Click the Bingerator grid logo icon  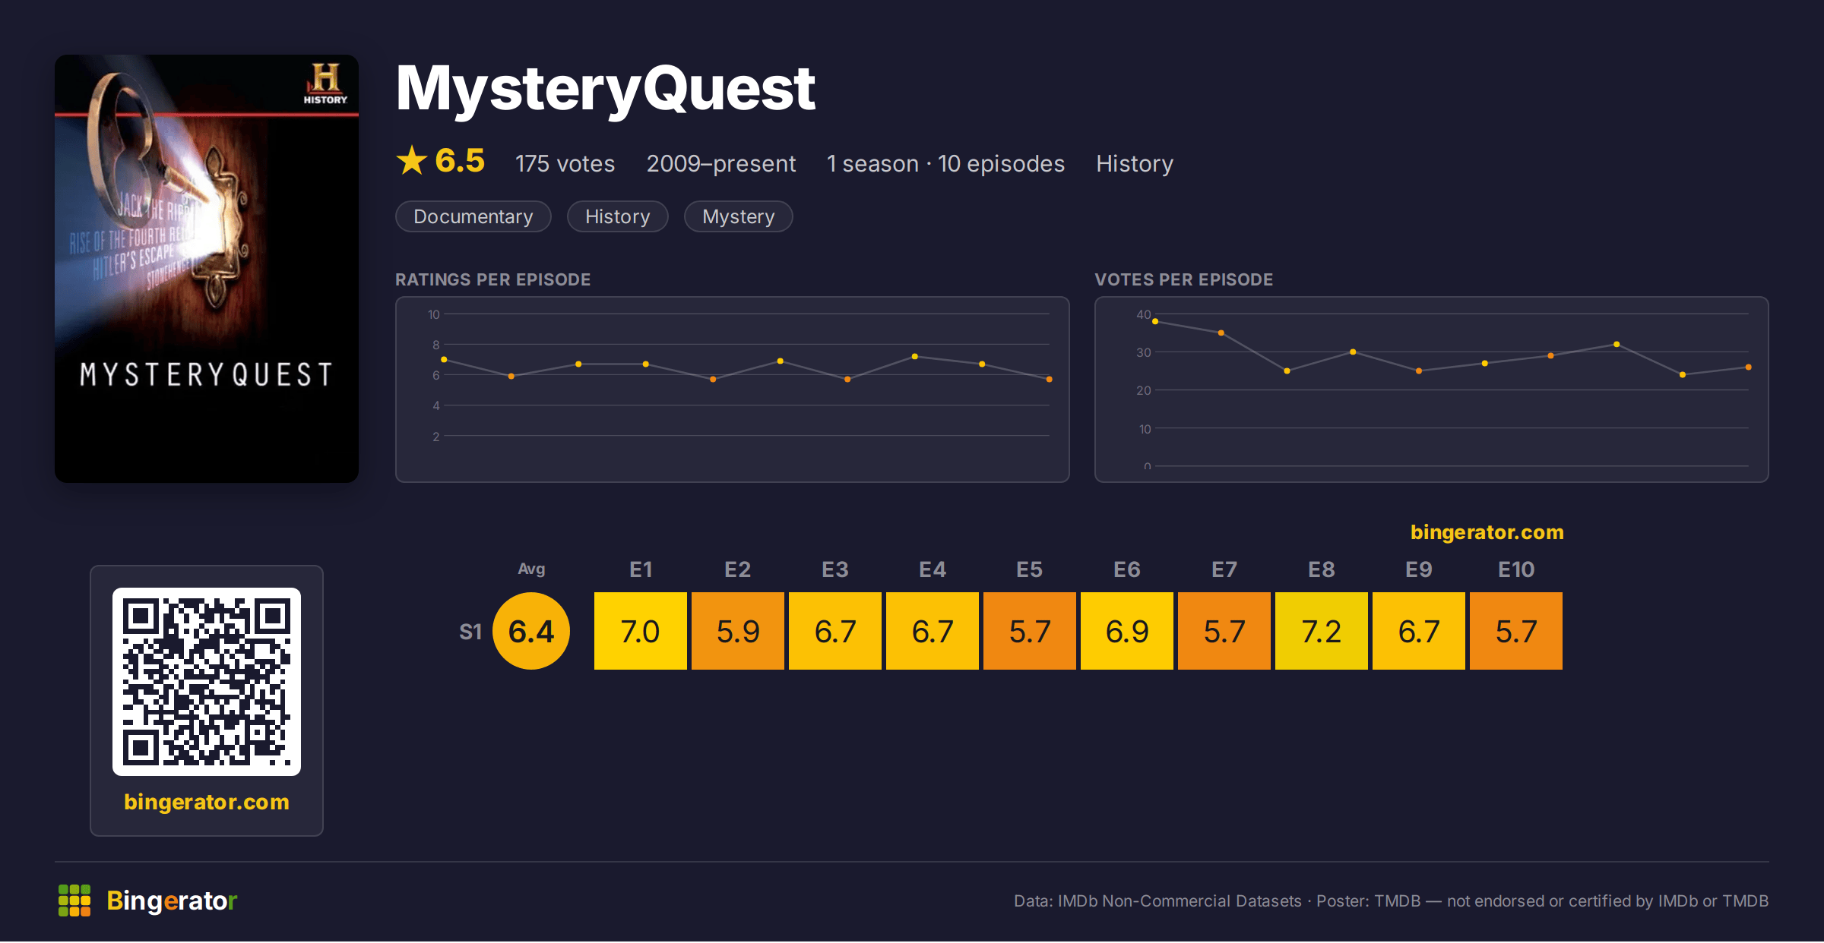(74, 900)
